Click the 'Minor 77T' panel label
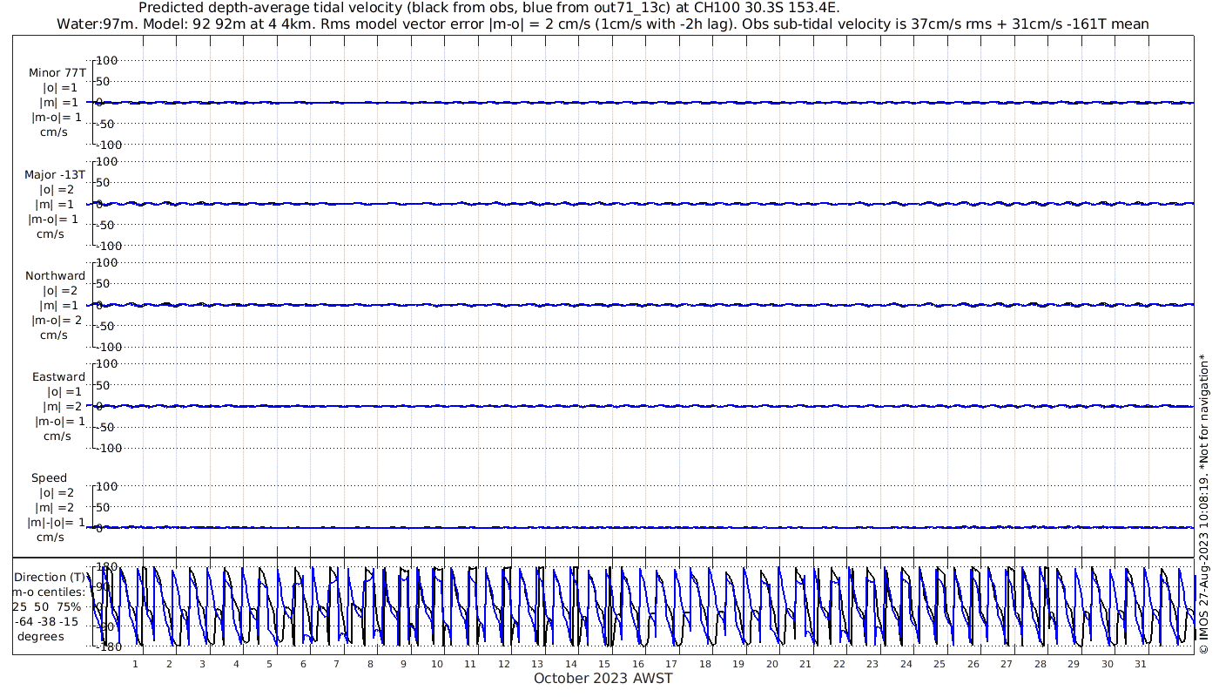1219x697 pixels. point(57,73)
